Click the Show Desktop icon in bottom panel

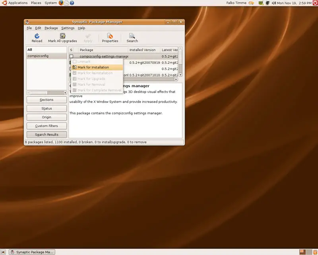point(3,252)
